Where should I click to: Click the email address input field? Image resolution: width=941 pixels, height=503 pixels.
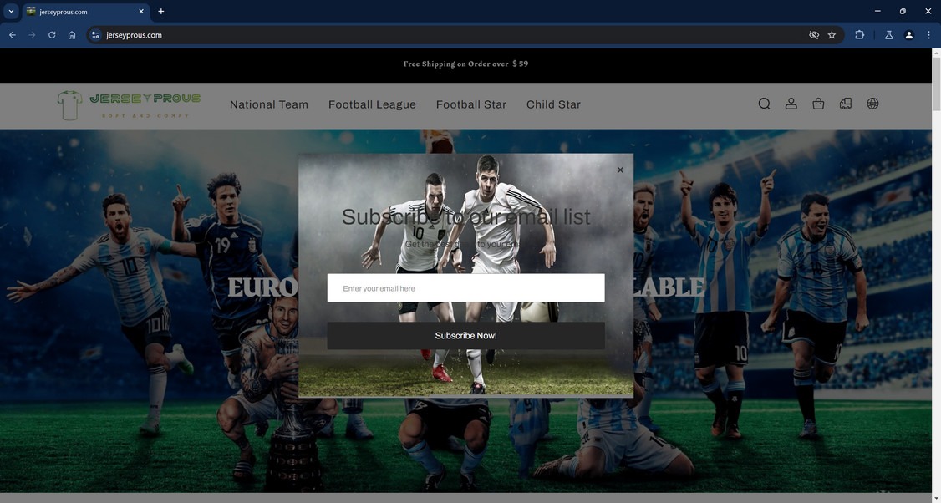pos(465,288)
